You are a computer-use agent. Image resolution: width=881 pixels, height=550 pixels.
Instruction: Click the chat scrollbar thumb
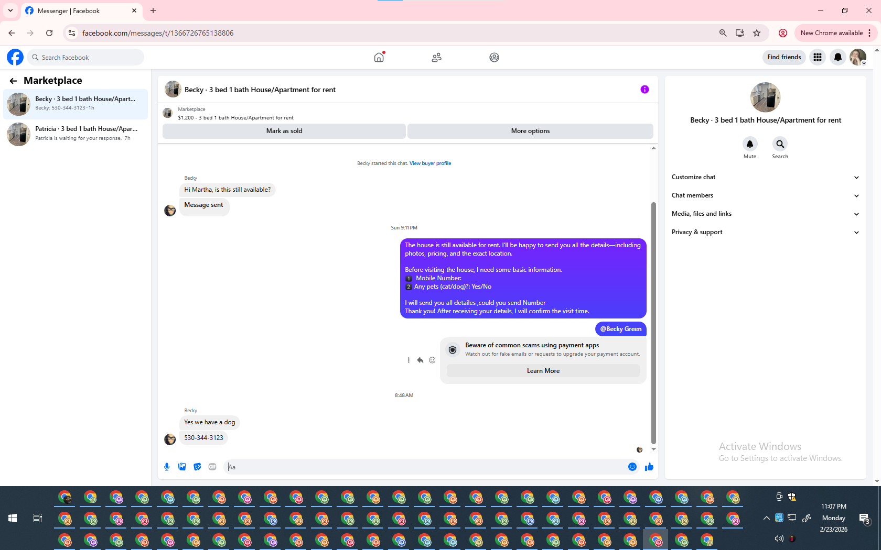(x=653, y=323)
